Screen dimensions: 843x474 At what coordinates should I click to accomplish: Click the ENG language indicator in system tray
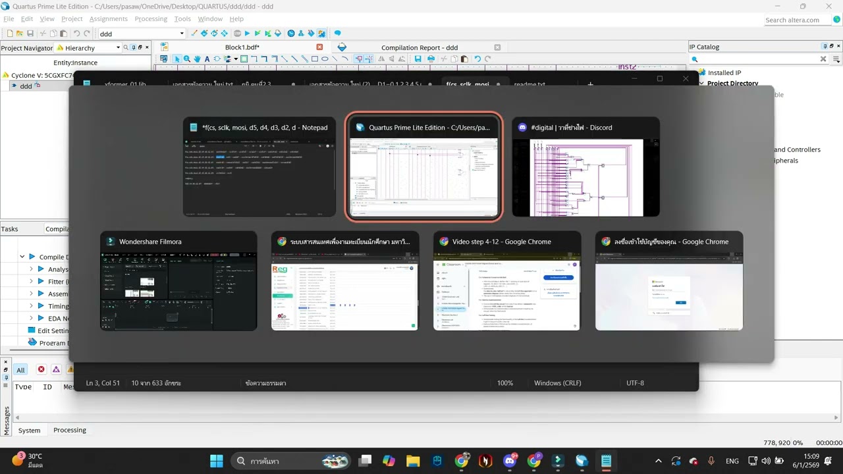(x=732, y=461)
